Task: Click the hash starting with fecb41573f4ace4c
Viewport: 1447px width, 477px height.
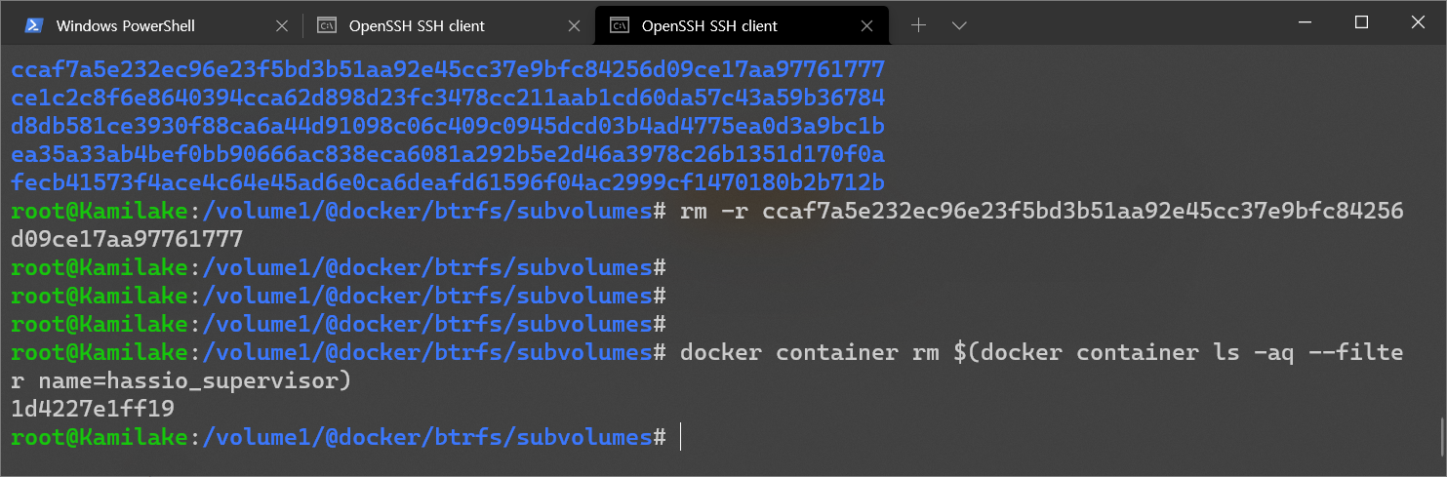Action: 448,182
